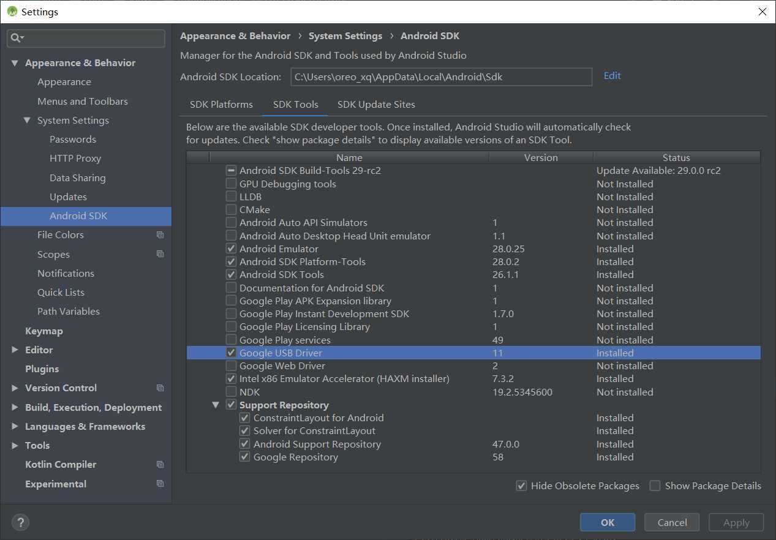The image size is (776, 540).
Task: Click the search magnifier icon in settings filter
Action: tap(17, 38)
